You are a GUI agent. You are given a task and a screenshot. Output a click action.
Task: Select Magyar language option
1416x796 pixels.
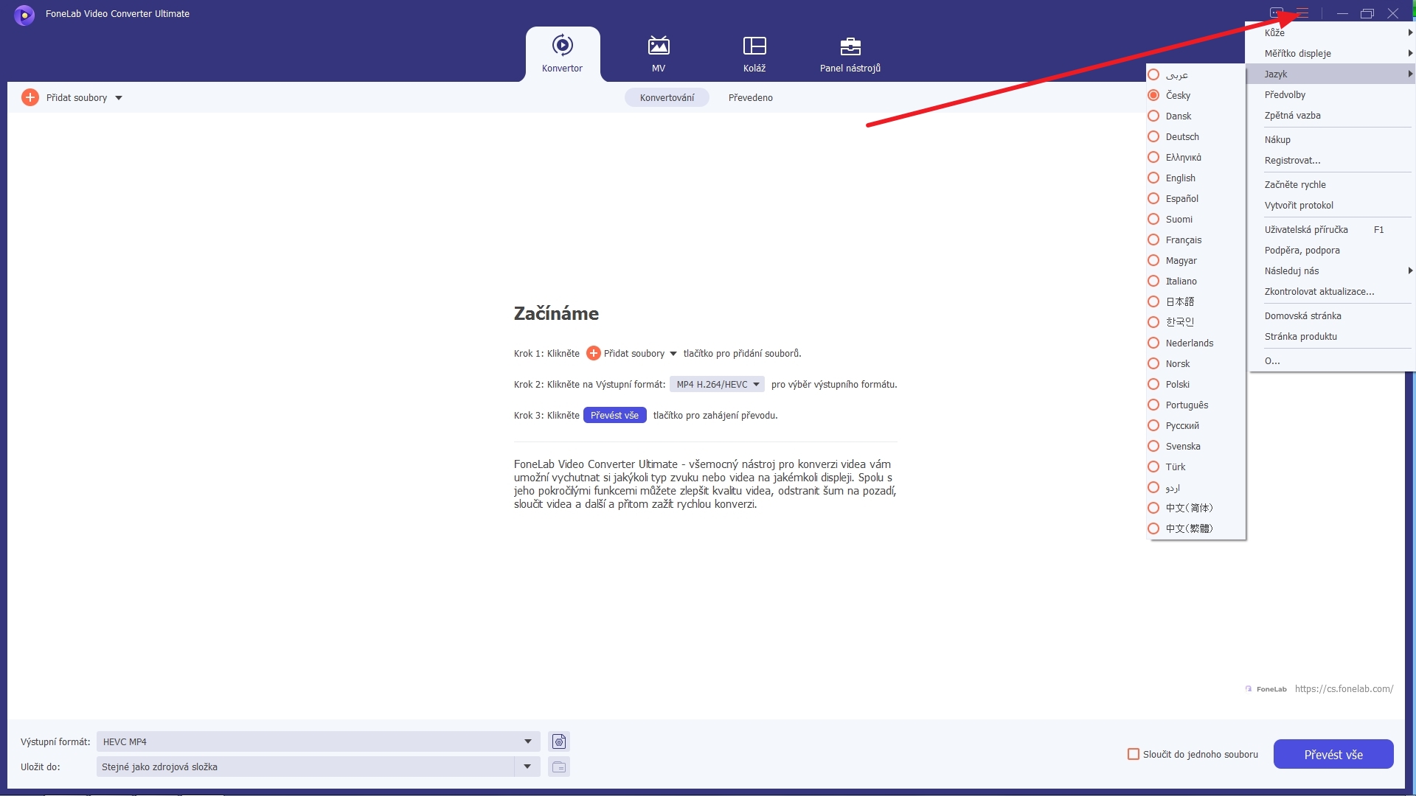tap(1195, 260)
